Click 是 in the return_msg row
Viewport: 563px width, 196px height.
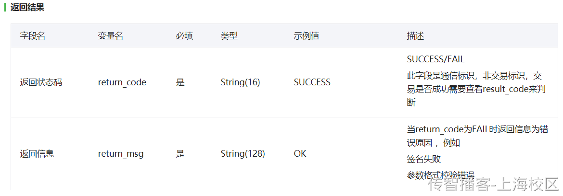180,154
